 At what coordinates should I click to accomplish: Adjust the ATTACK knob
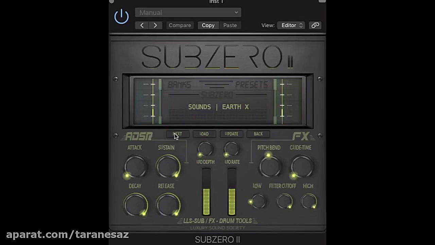pos(135,167)
